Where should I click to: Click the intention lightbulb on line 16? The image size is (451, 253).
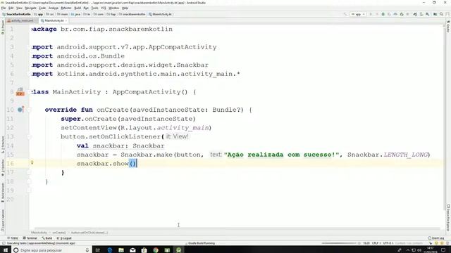pos(32,162)
